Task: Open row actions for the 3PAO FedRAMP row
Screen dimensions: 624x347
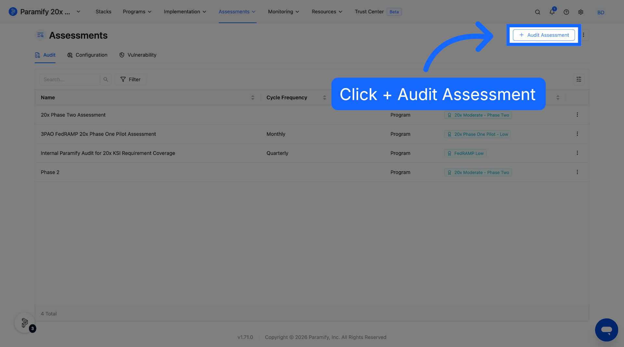Action: coord(578,134)
